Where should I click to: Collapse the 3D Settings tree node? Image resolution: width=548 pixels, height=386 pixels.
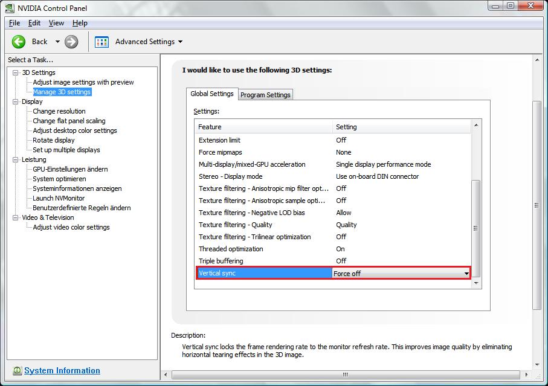tap(15, 72)
